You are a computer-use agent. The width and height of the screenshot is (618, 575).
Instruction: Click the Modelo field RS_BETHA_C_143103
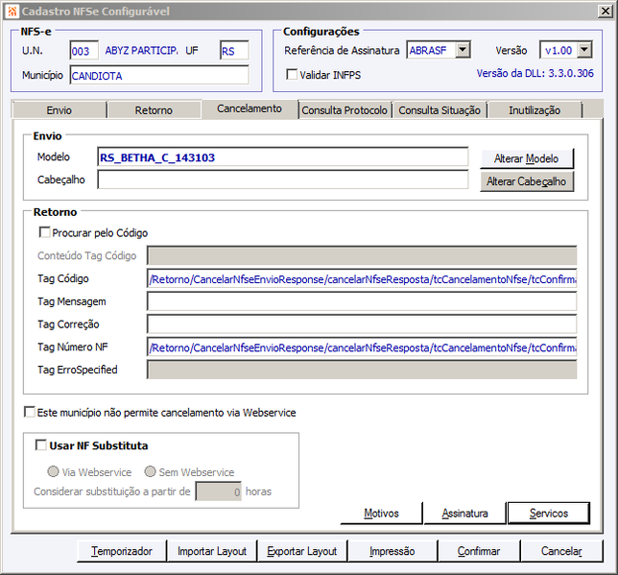tap(282, 157)
